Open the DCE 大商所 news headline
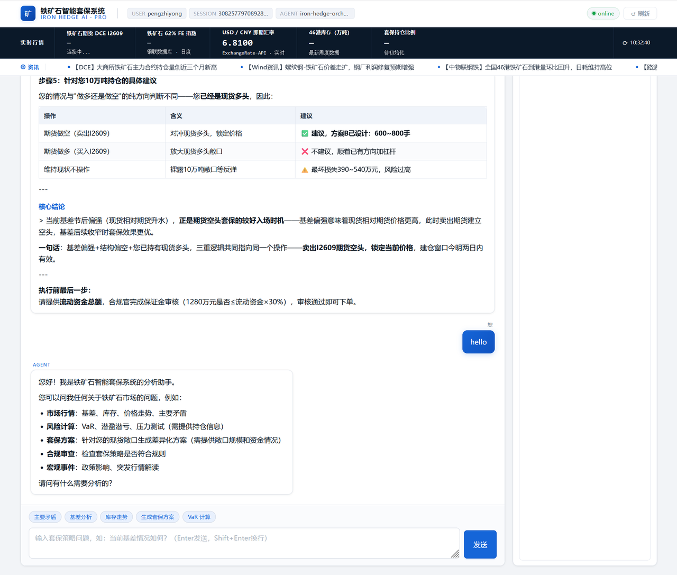The height and width of the screenshot is (575, 677). [145, 67]
